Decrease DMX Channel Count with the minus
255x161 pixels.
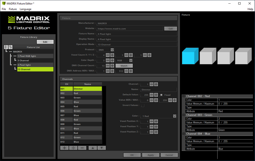coord(108,66)
